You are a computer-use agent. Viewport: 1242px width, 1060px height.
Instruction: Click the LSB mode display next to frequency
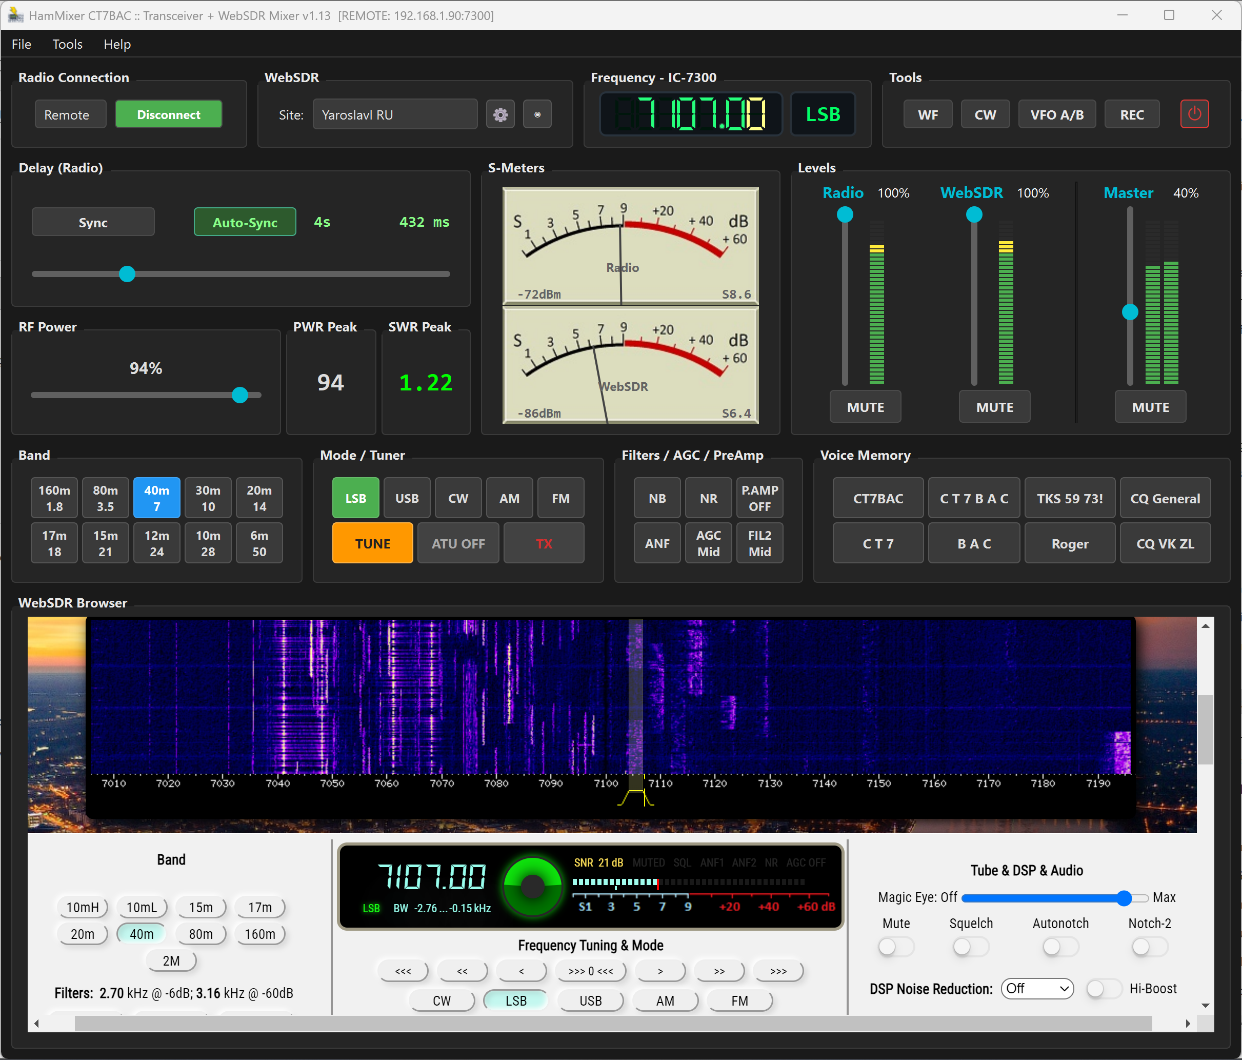(x=823, y=114)
